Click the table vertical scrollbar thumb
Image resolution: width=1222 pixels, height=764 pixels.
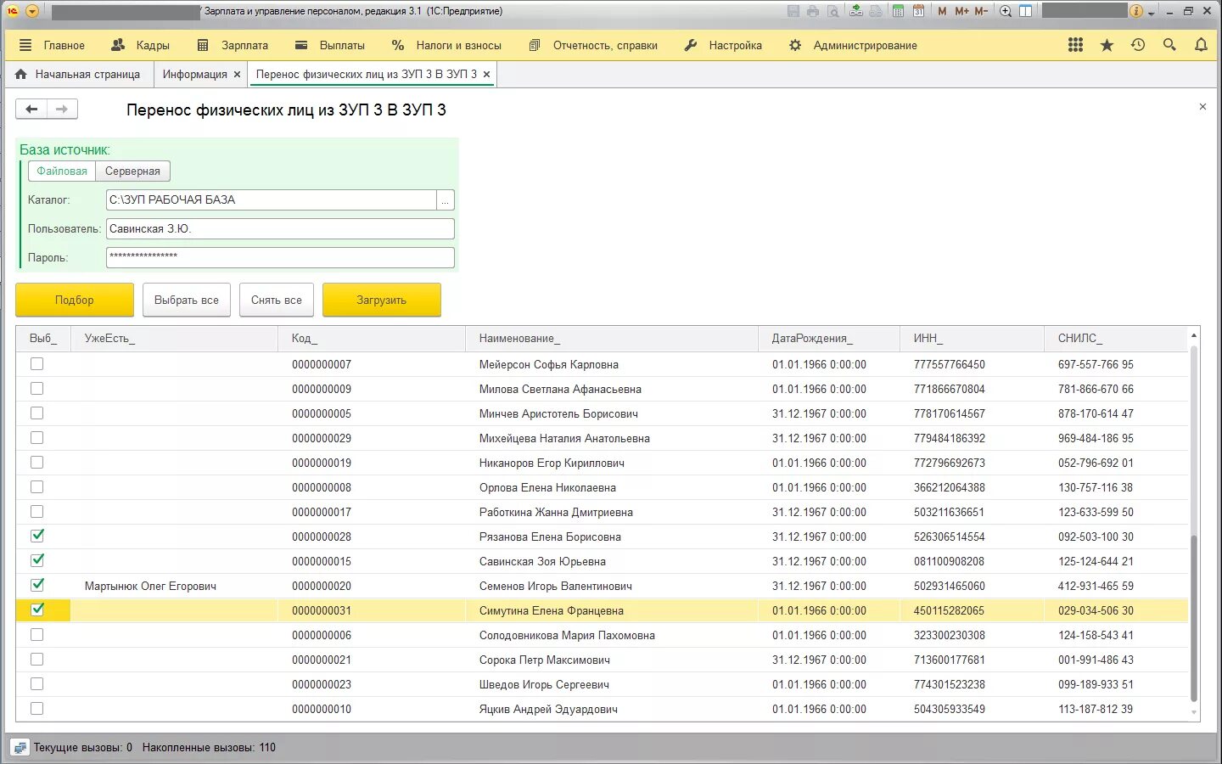coord(1194,618)
